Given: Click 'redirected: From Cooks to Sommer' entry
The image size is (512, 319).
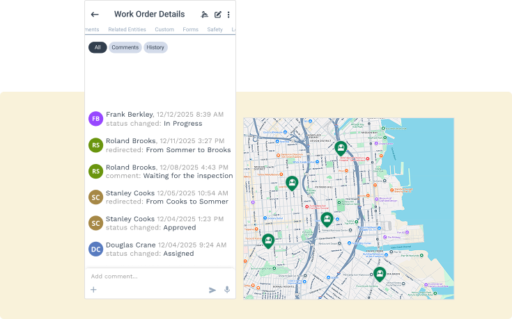Looking at the screenshot, I should 167,202.
